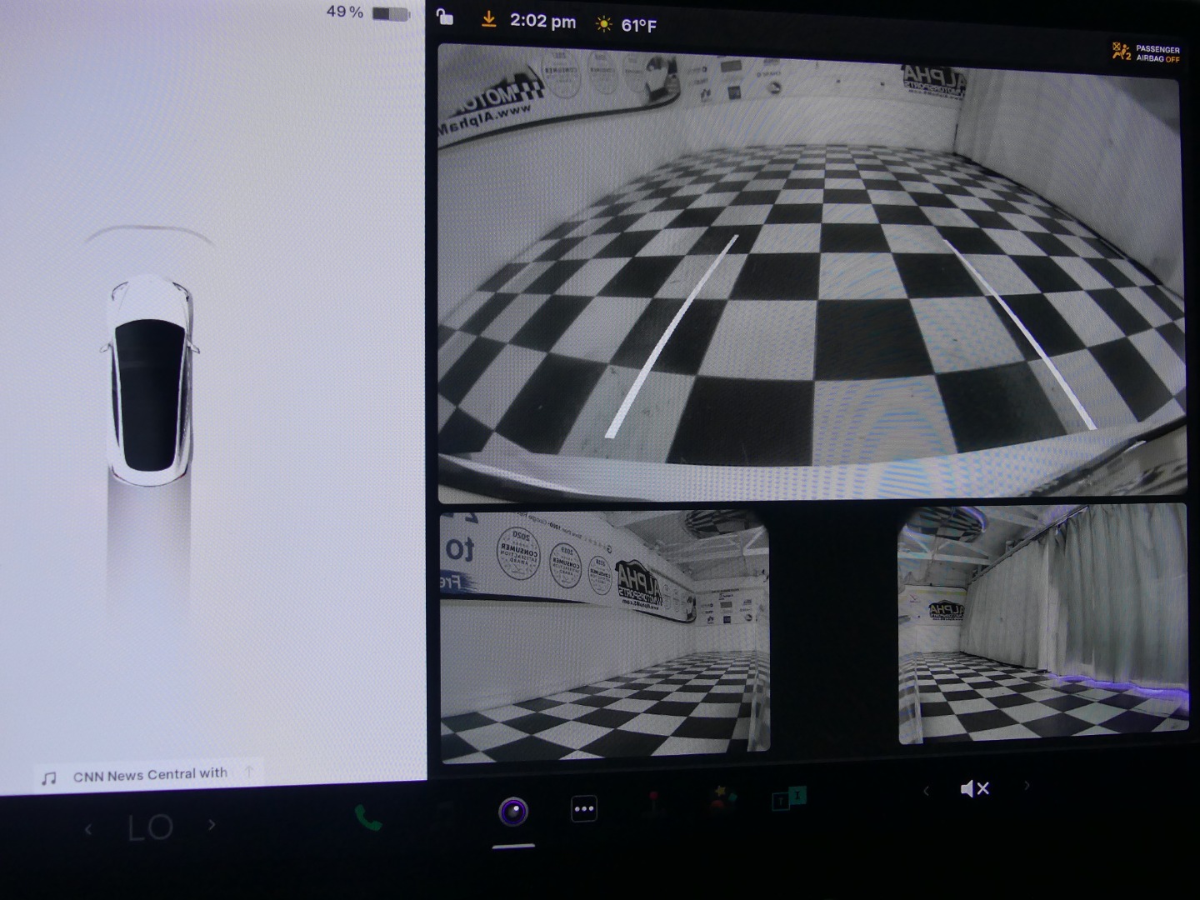Open the all apps three-dot menu

click(583, 809)
